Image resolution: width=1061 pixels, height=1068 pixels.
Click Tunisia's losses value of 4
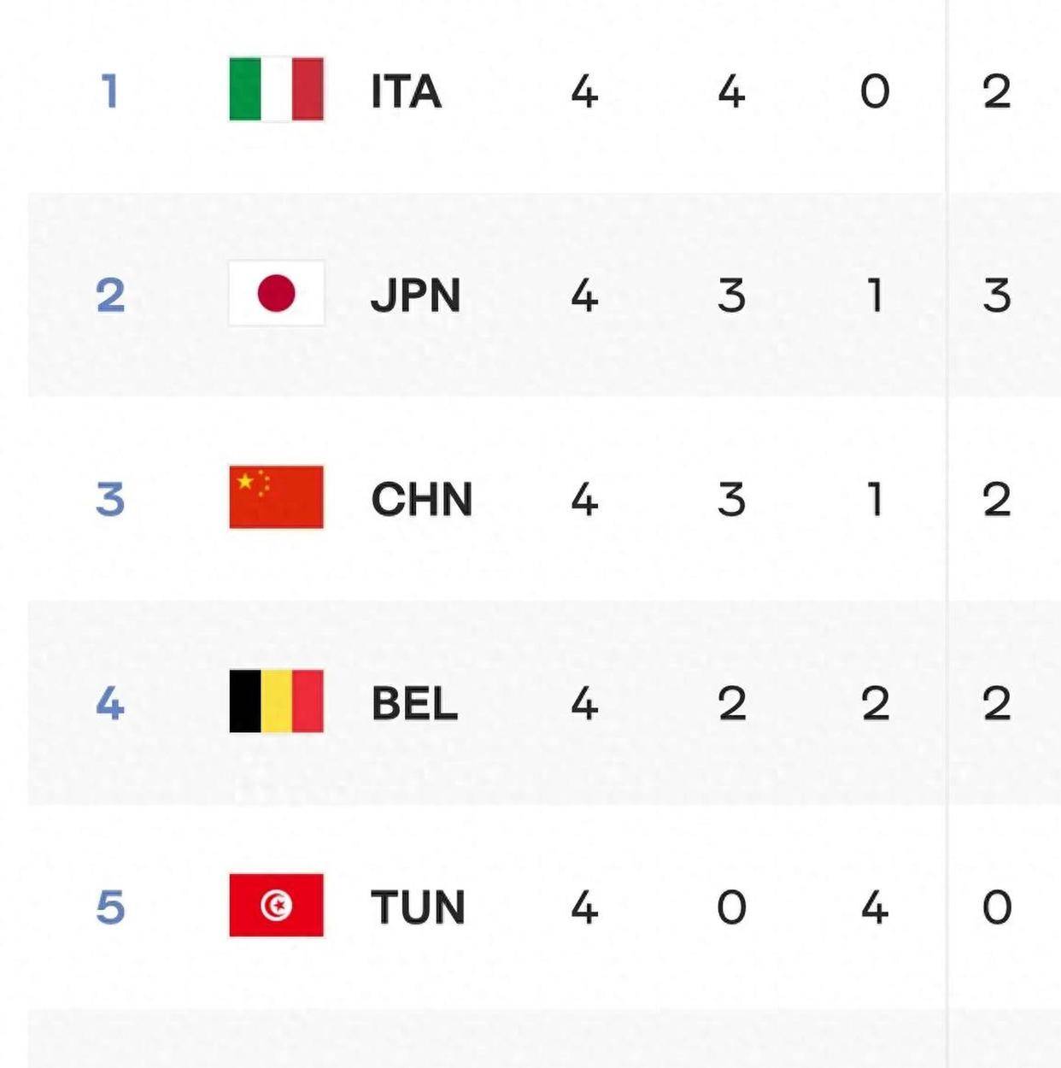[875, 907]
